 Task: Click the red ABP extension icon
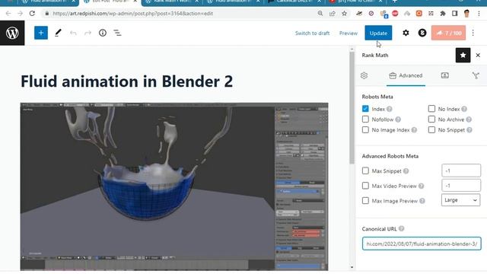tap(395, 14)
